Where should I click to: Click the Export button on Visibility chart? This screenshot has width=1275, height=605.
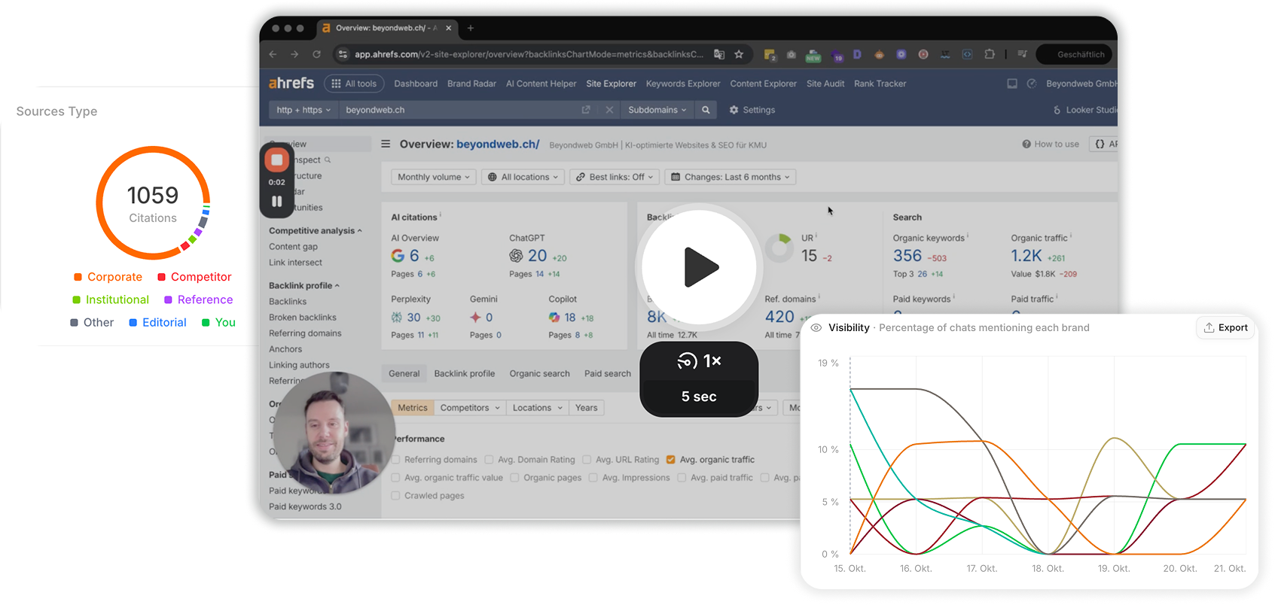coord(1225,327)
